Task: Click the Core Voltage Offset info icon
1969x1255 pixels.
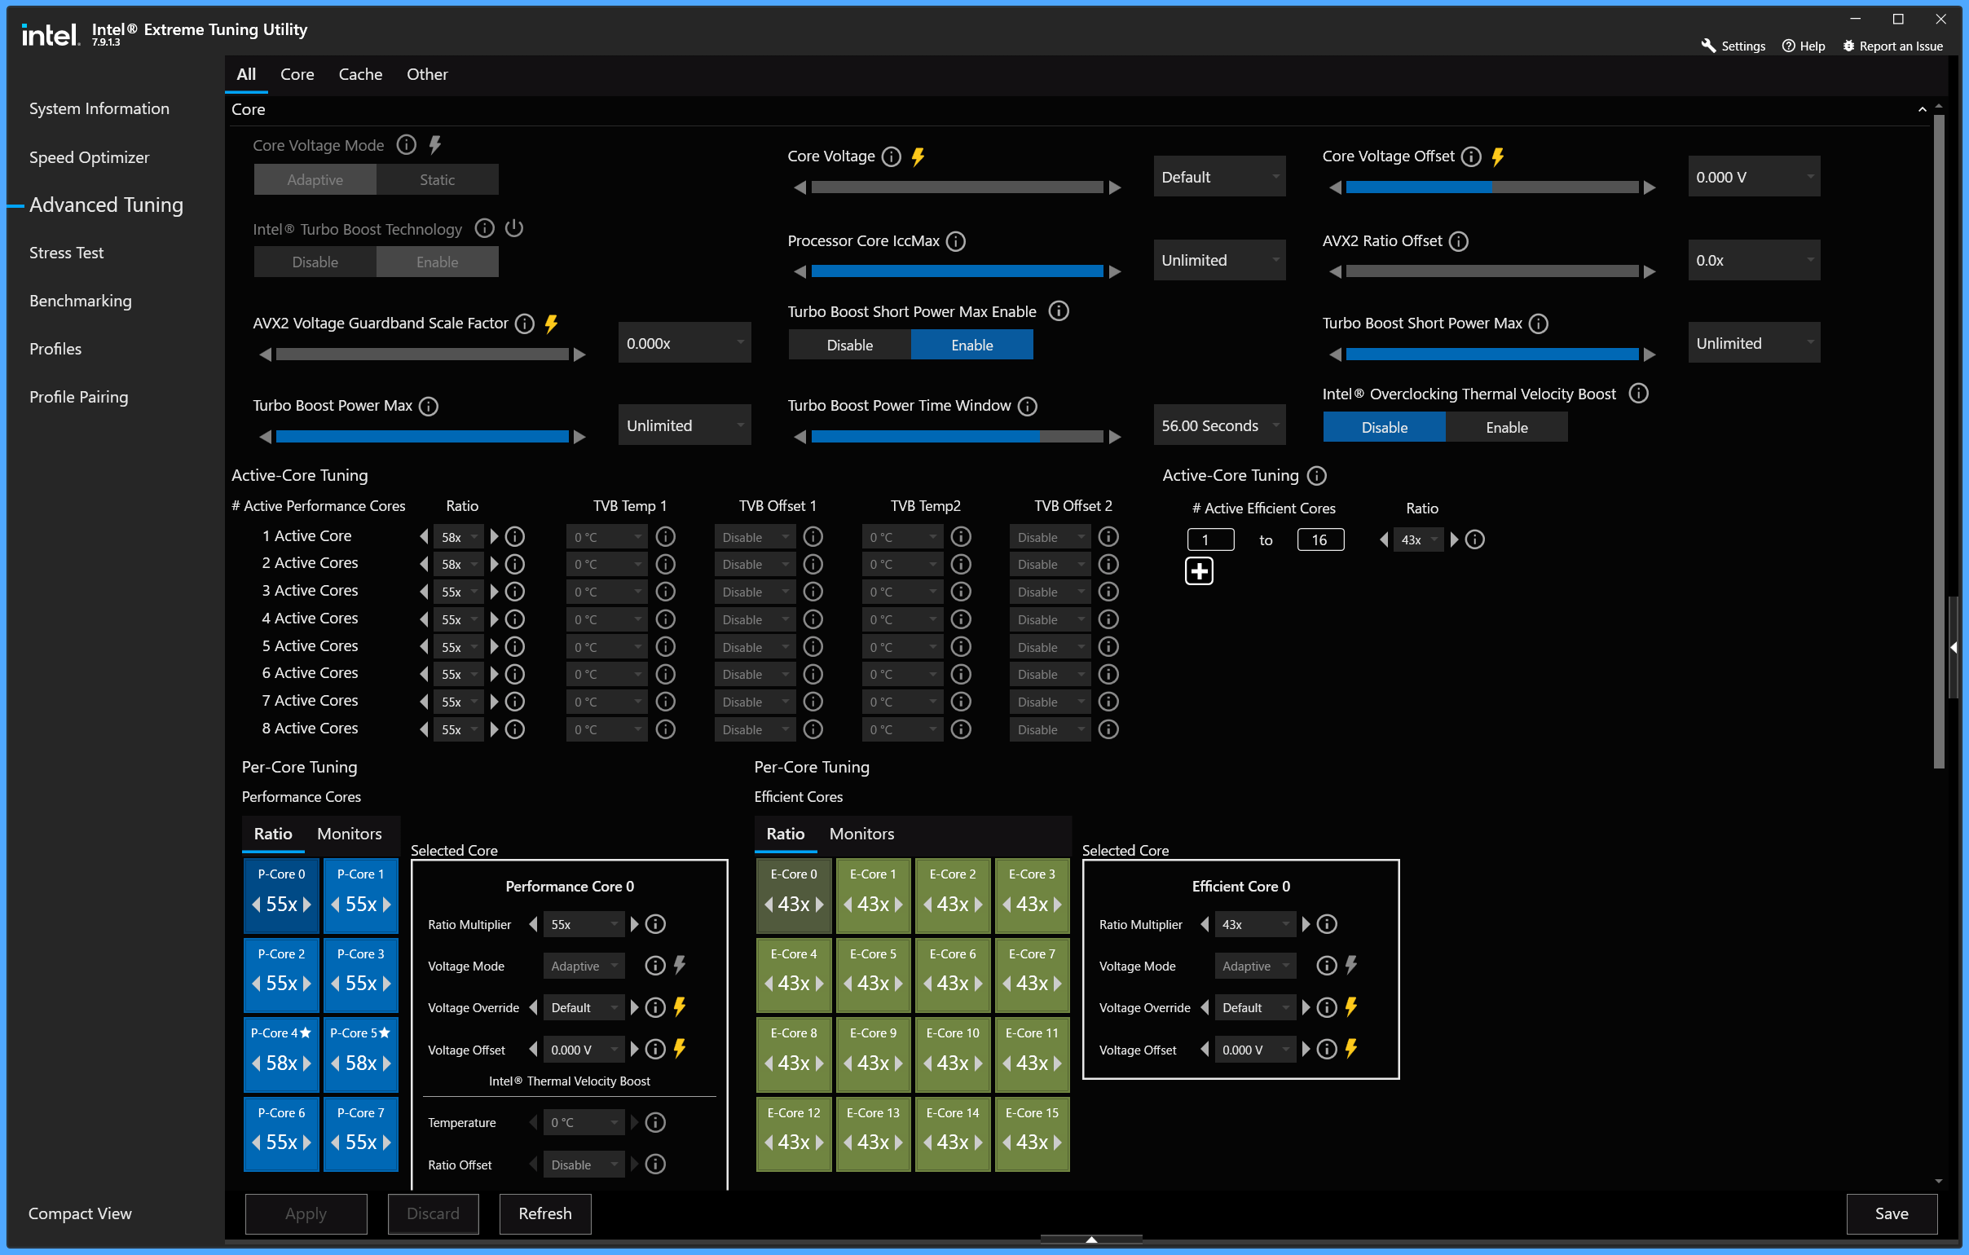Action: pyautogui.click(x=1470, y=156)
